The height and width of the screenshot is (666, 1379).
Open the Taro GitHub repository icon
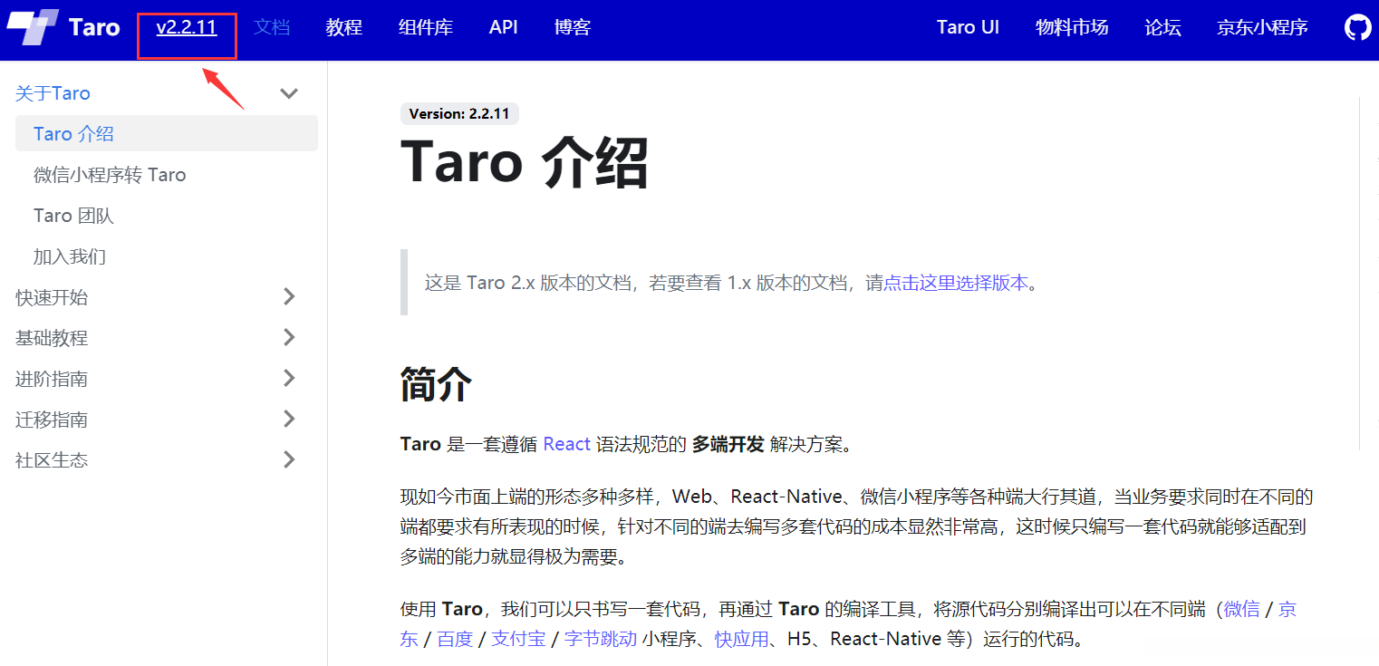(x=1356, y=27)
